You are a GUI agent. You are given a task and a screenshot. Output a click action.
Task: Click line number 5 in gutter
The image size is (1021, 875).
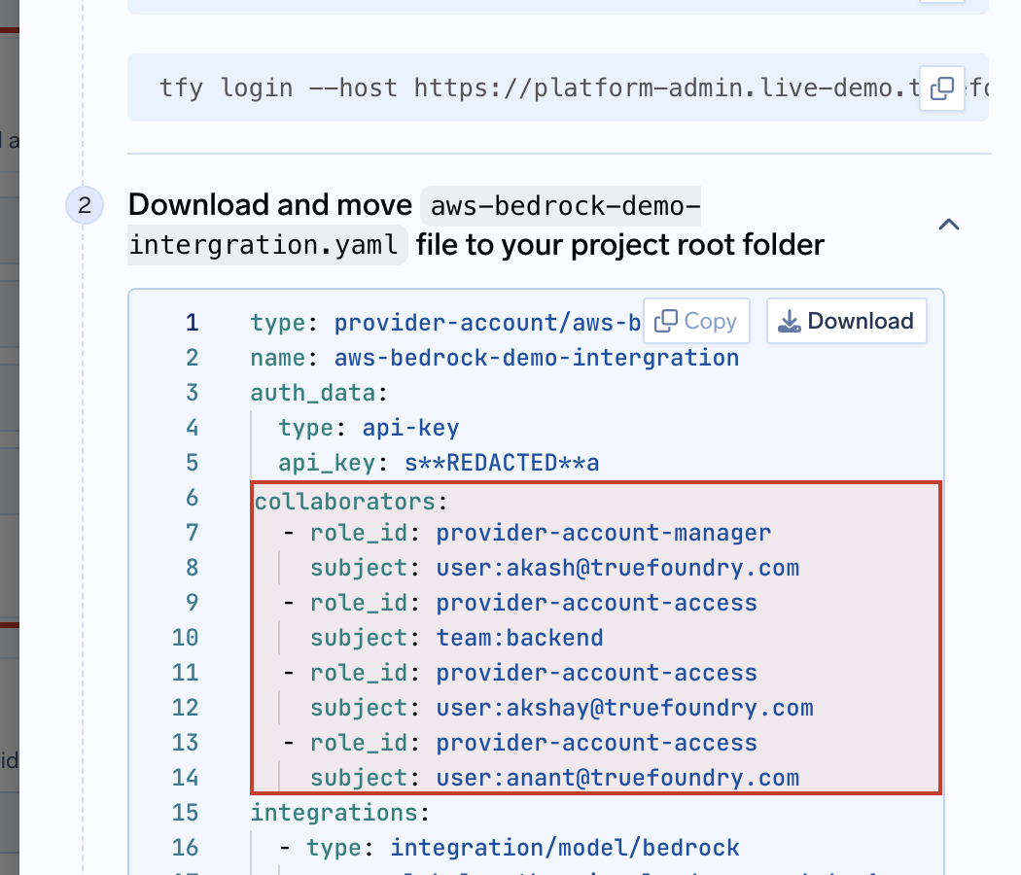click(193, 463)
